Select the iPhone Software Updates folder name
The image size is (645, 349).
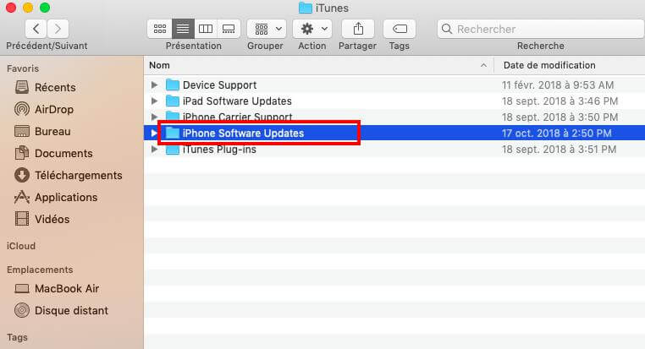click(243, 133)
